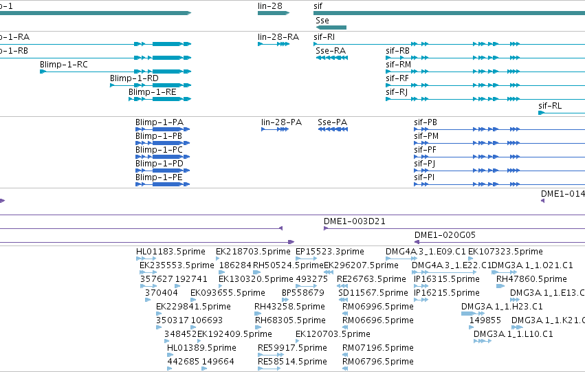
Task: Open the EK120703.5prime EST label
Action: pos(333,334)
